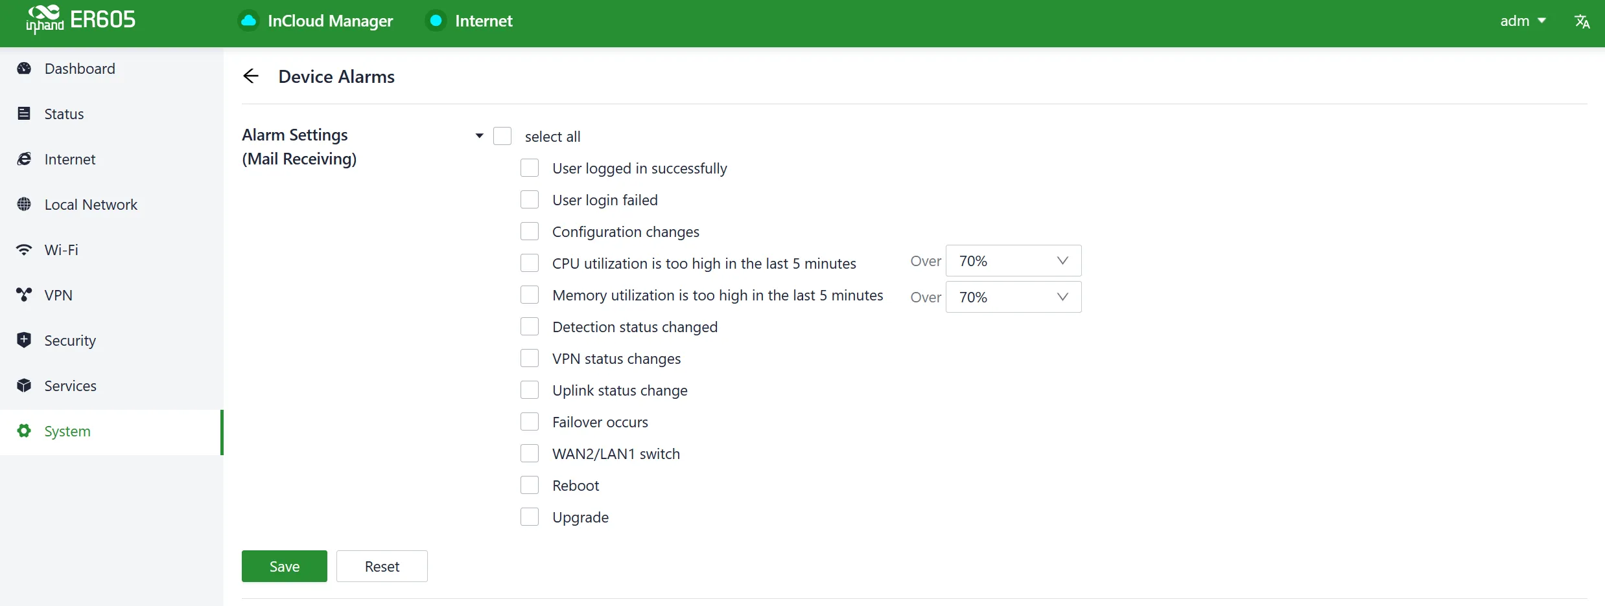Click the InCloud Manager header label
1605x606 pixels.
point(330,21)
